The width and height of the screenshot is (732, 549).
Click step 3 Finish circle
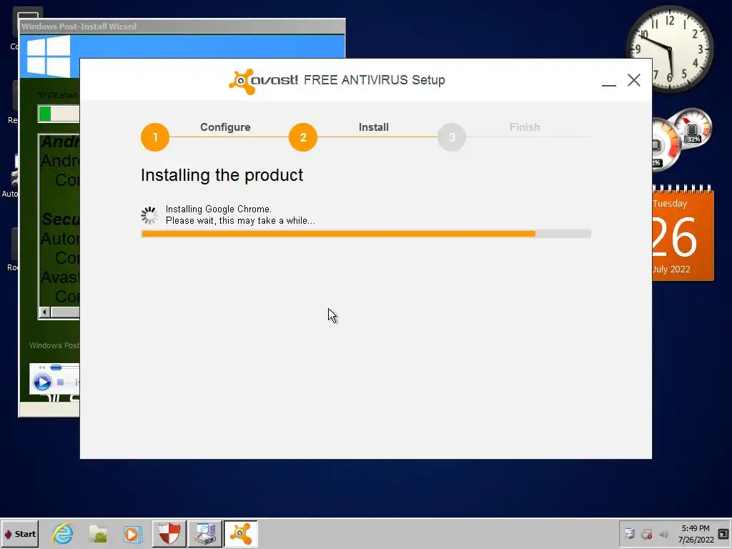(452, 137)
